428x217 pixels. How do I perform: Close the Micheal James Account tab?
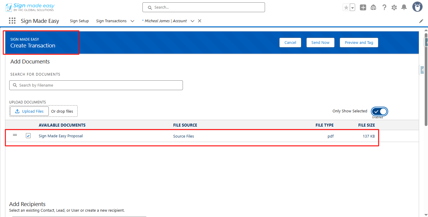pos(200,21)
